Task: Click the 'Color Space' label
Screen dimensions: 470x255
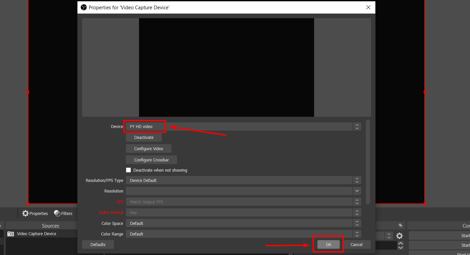Action: tap(112, 223)
